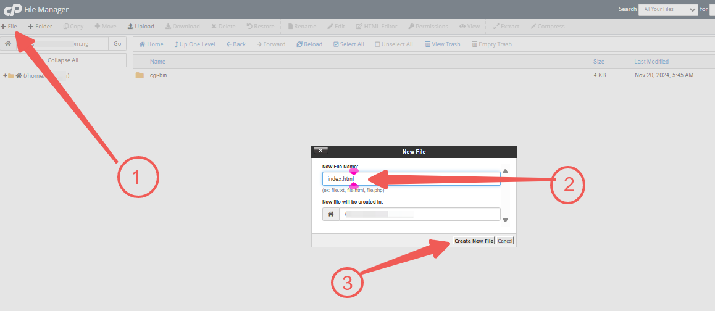This screenshot has height=311, width=715.
Task: Click the home icon beside path field
Action: [x=8, y=44]
